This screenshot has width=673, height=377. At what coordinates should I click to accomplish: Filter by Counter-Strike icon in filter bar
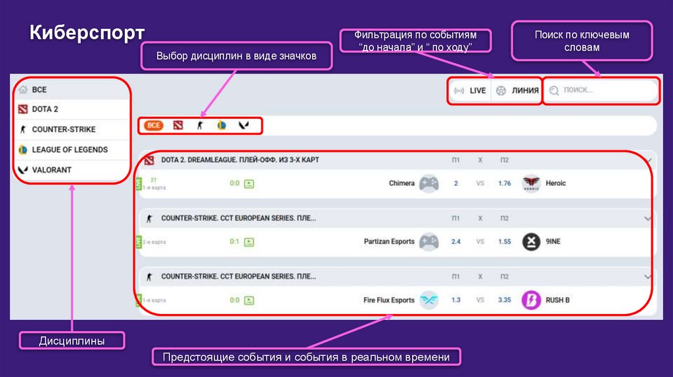pos(200,125)
